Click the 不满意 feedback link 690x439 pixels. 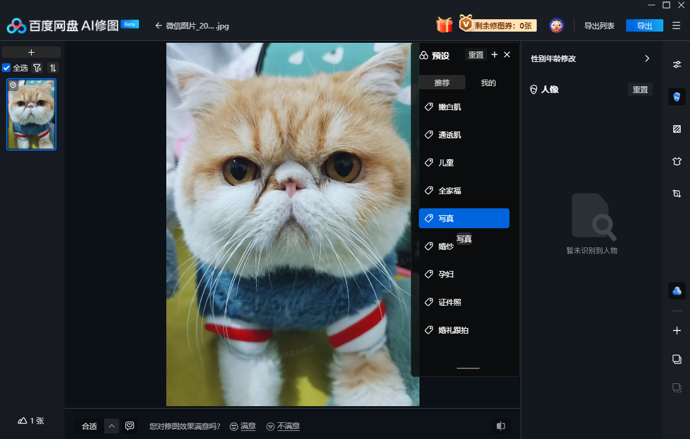288,426
